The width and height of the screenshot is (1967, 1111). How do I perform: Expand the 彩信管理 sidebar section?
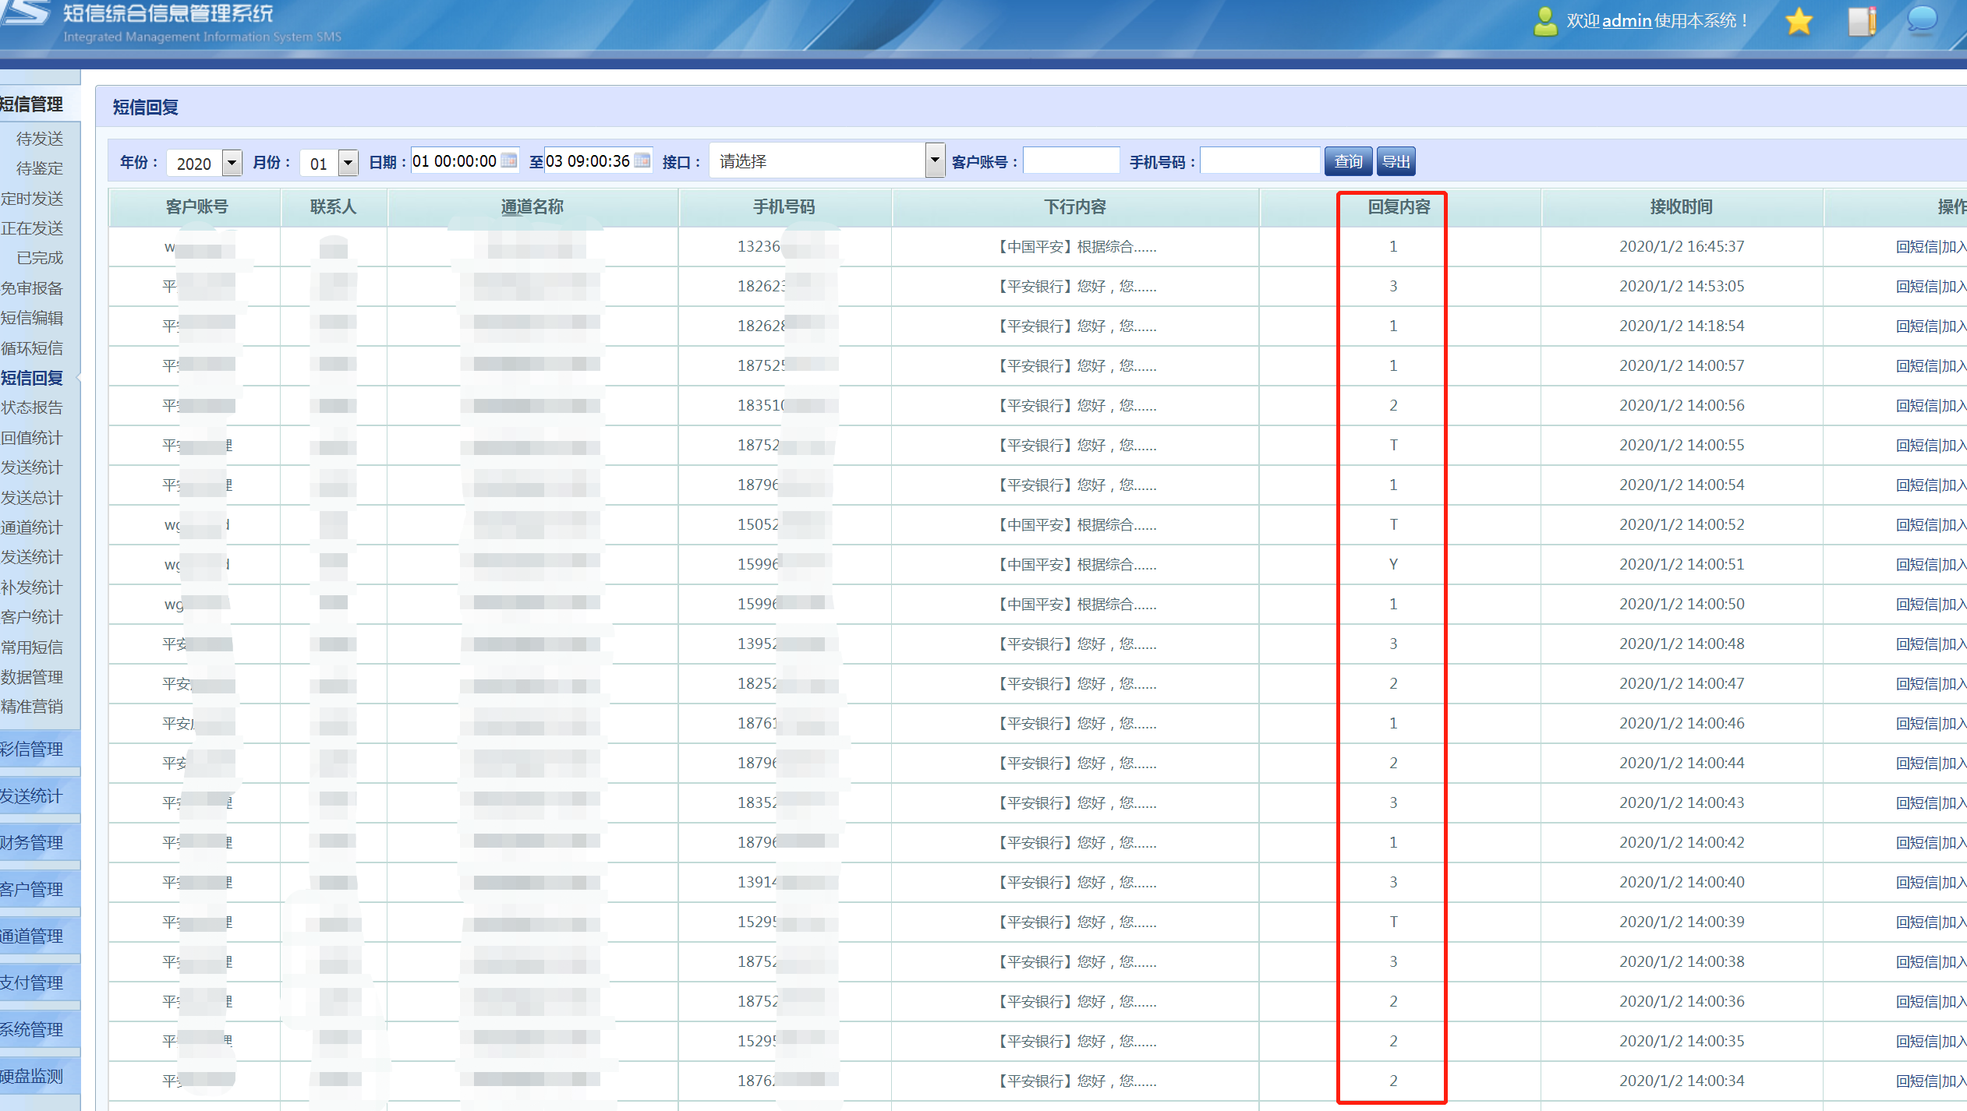(32, 749)
